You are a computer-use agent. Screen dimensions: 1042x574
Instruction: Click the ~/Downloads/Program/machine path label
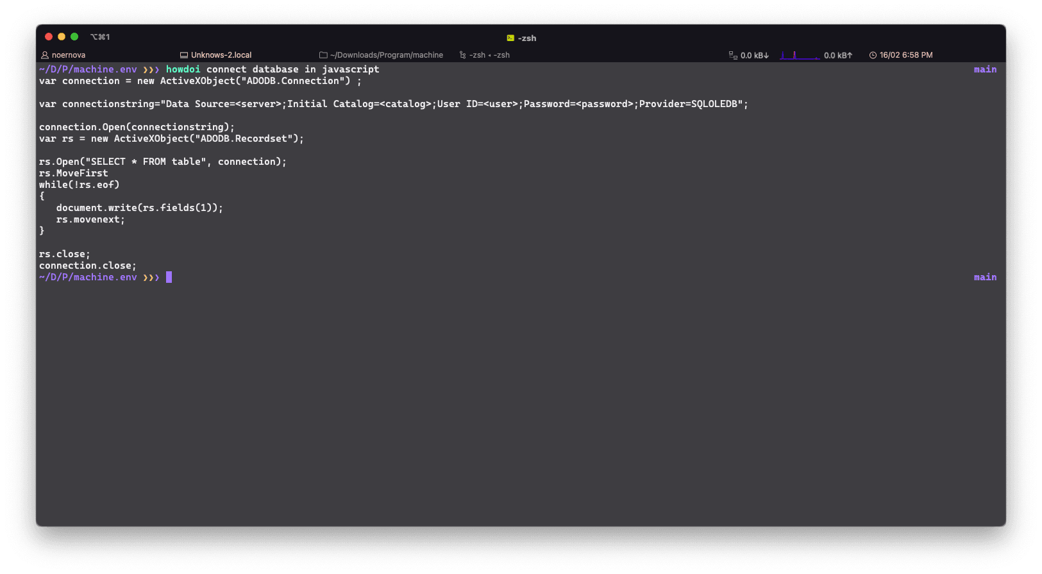(x=387, y=55)
